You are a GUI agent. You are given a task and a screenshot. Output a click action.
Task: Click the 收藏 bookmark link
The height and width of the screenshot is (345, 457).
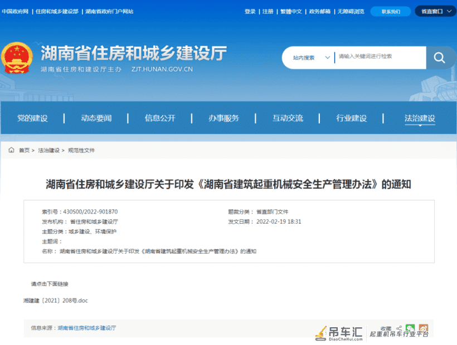coord(386,328)
